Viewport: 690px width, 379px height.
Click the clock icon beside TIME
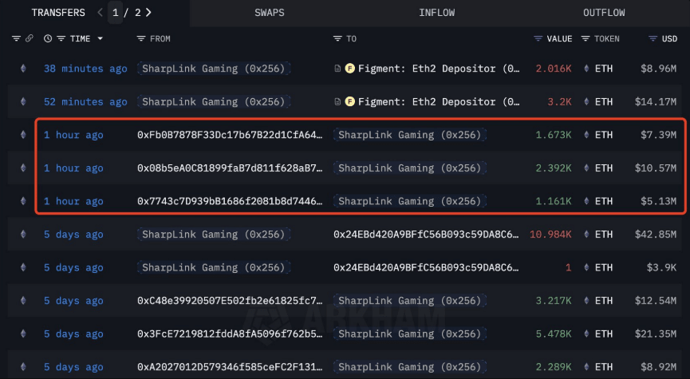point(48,39)
